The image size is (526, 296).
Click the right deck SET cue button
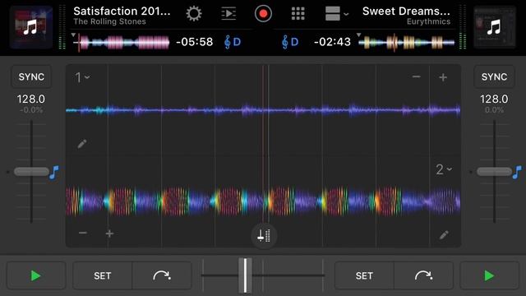click(364, 276)
